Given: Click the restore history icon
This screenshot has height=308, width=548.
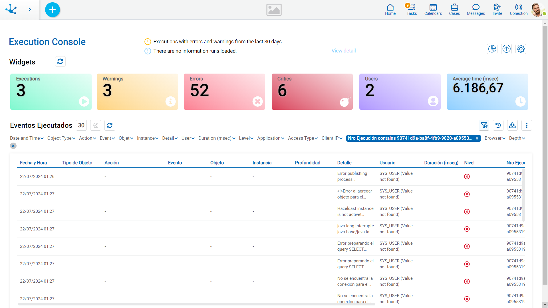Looking at the screenshot, I should coord(498,125).
